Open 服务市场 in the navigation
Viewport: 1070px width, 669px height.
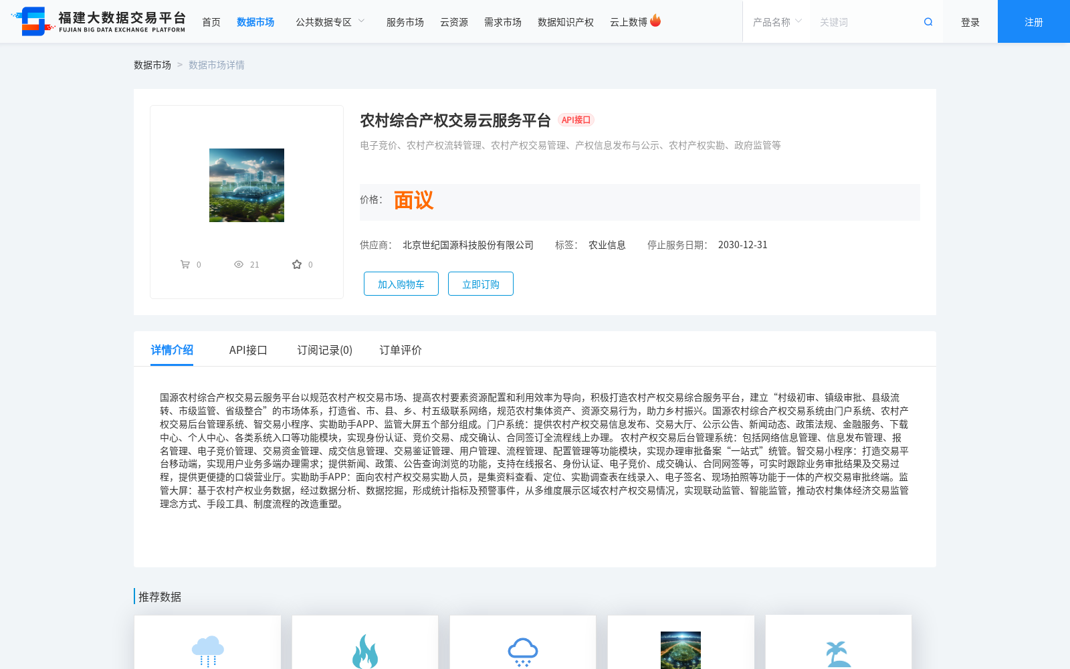click(x=405, y=22)
